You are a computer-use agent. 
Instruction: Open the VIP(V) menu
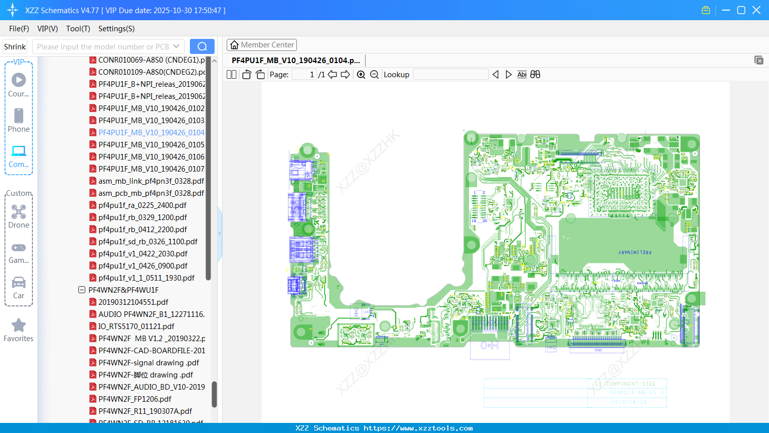coord(47,29)
